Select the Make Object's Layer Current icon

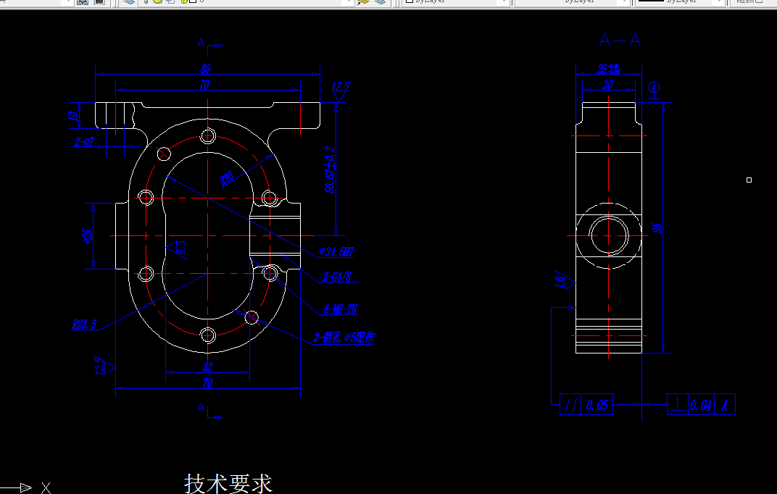(x=364, y=3)
